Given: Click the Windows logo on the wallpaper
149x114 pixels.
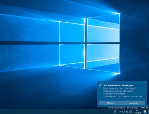Looking at the screenshot, I should (x=89, y=44).
